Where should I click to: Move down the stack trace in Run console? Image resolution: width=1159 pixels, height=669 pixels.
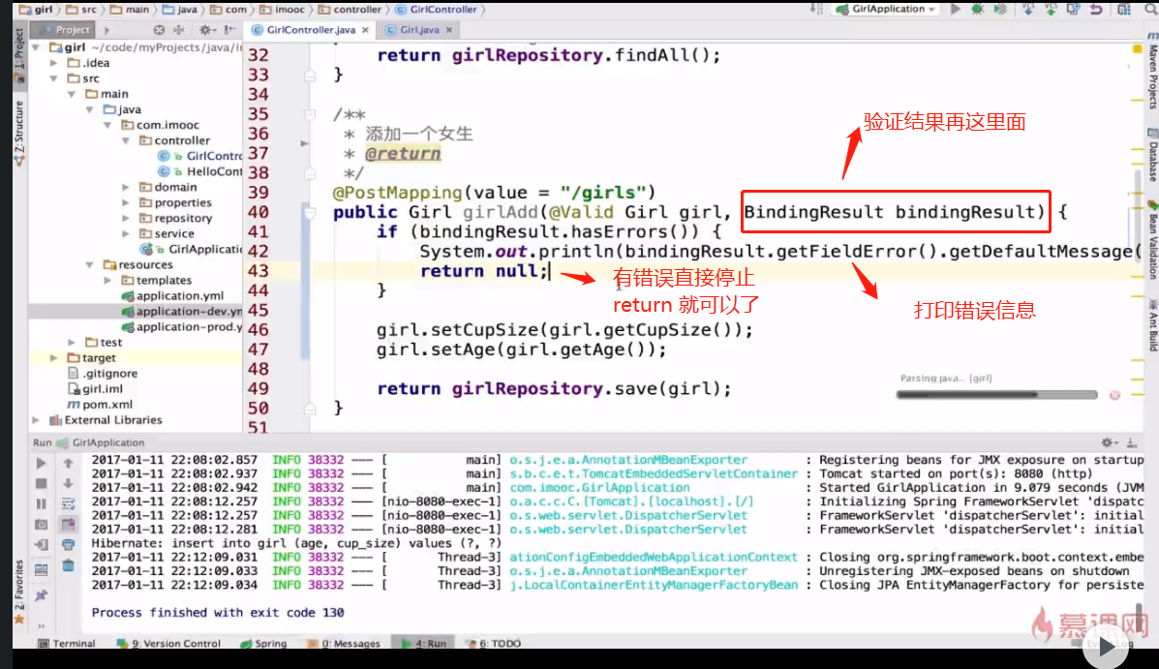tap(68, 483)
